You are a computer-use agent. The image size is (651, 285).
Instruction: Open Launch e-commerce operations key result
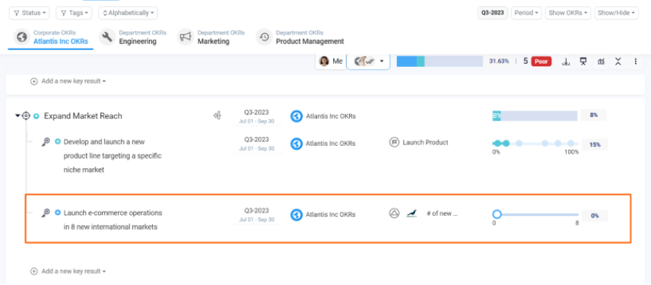(113, 220)
